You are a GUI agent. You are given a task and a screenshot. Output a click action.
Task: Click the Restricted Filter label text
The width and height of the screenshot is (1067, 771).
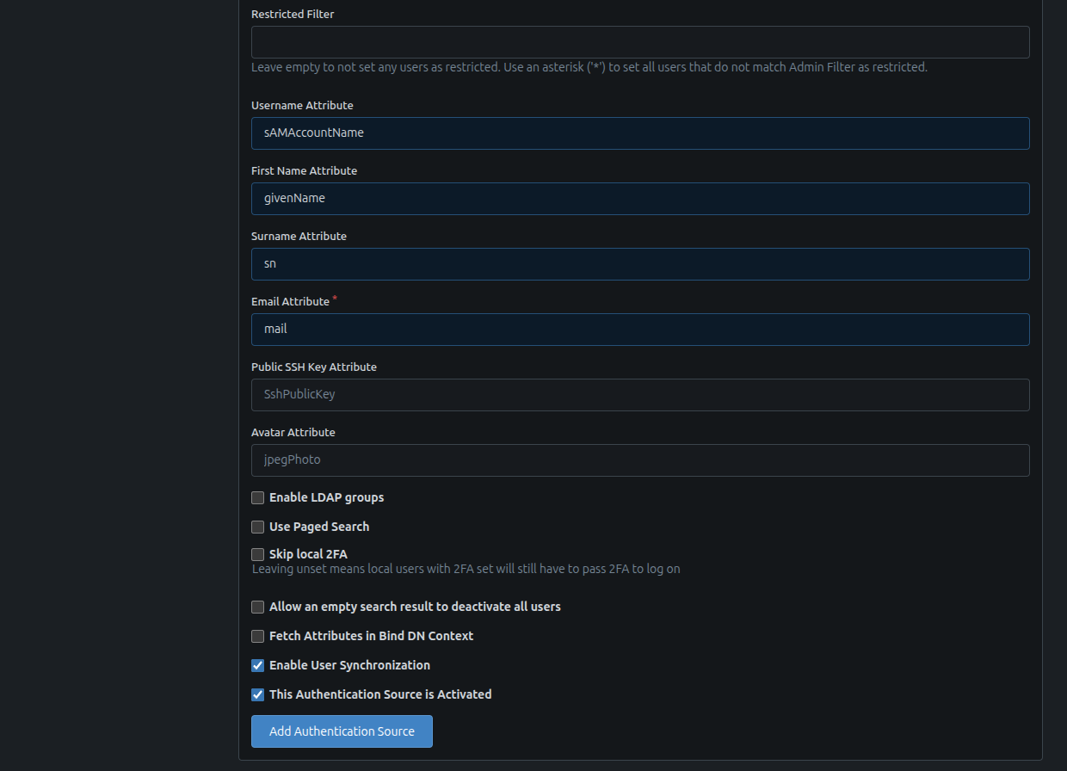(293, 14)
